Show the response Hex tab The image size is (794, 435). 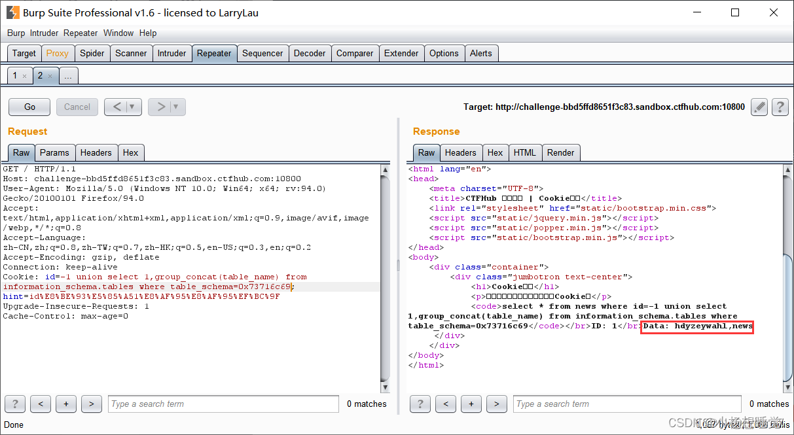[x=496, y=152]
